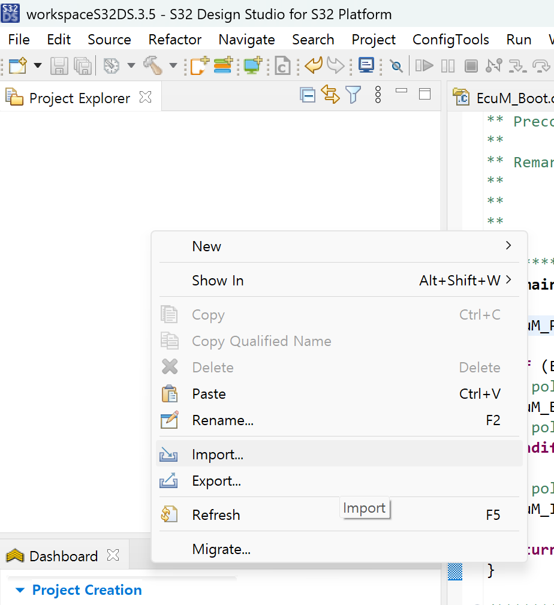The width and height of the screenshot is (554, 605).
Task: Minimize the Project Explorer panel
Action: [x=401, y=91]
